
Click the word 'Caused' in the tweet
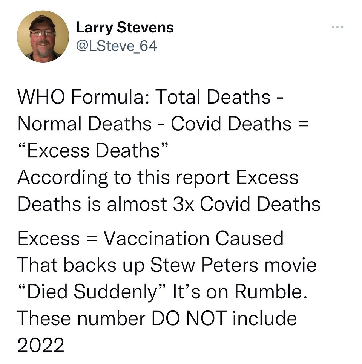click(249, 238)
